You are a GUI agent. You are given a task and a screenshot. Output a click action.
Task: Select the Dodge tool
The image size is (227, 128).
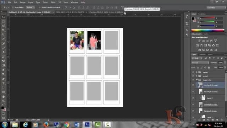(x=3, y=74)
